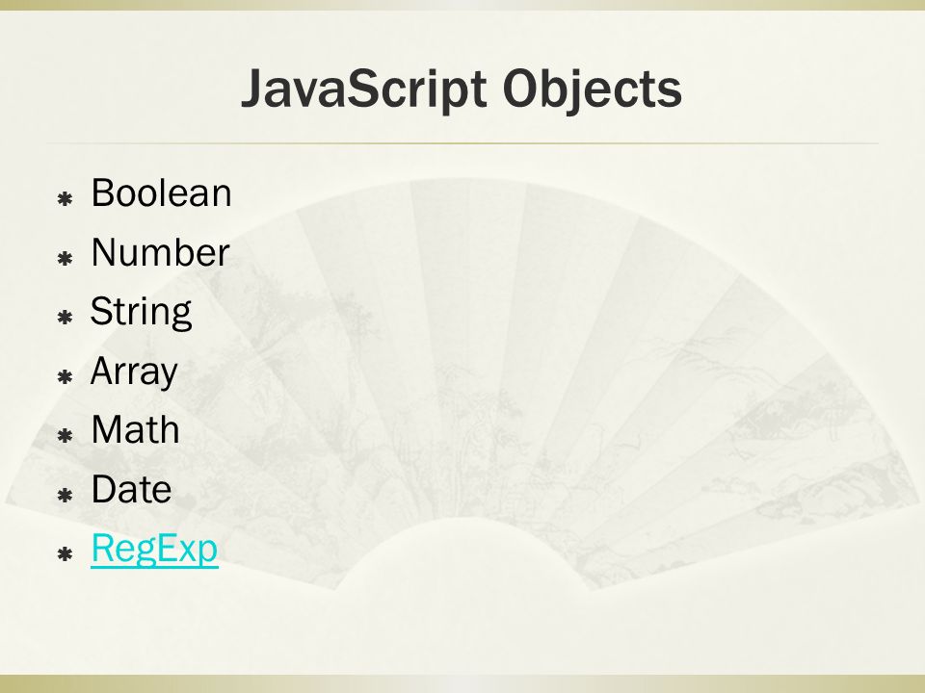The width and height of the screenshot is (925, 693).
Task: Click the asterisk bullet beside Boolean
Action: 65,198
